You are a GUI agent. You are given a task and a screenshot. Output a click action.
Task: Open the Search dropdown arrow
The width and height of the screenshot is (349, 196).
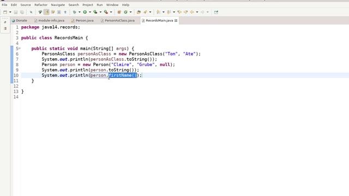(150, 12)
